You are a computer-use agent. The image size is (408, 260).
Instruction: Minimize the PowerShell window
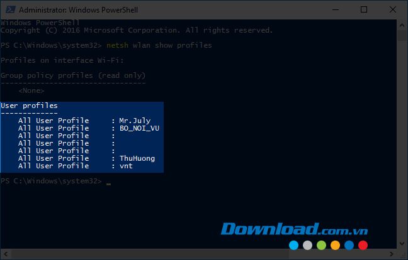pos(336,10)
